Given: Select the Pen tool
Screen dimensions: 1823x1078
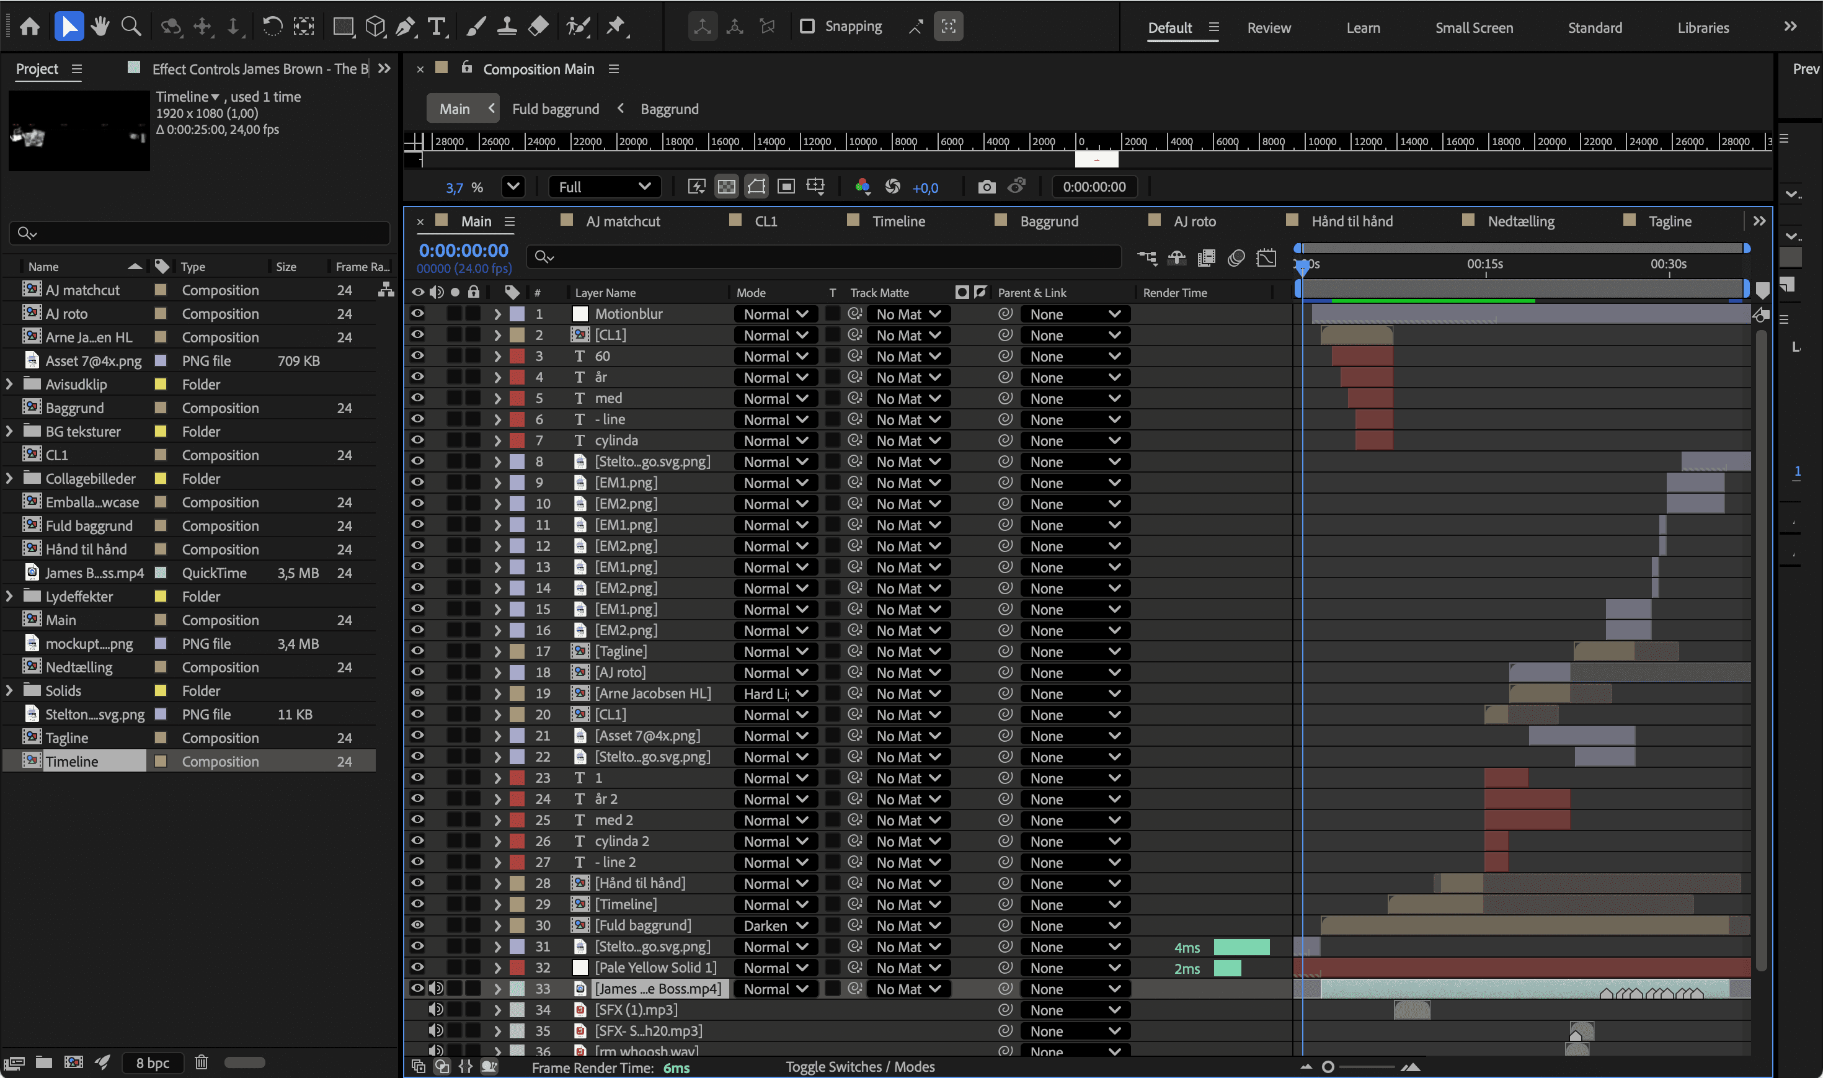Looking at the screenshot, I should (405, 27).
